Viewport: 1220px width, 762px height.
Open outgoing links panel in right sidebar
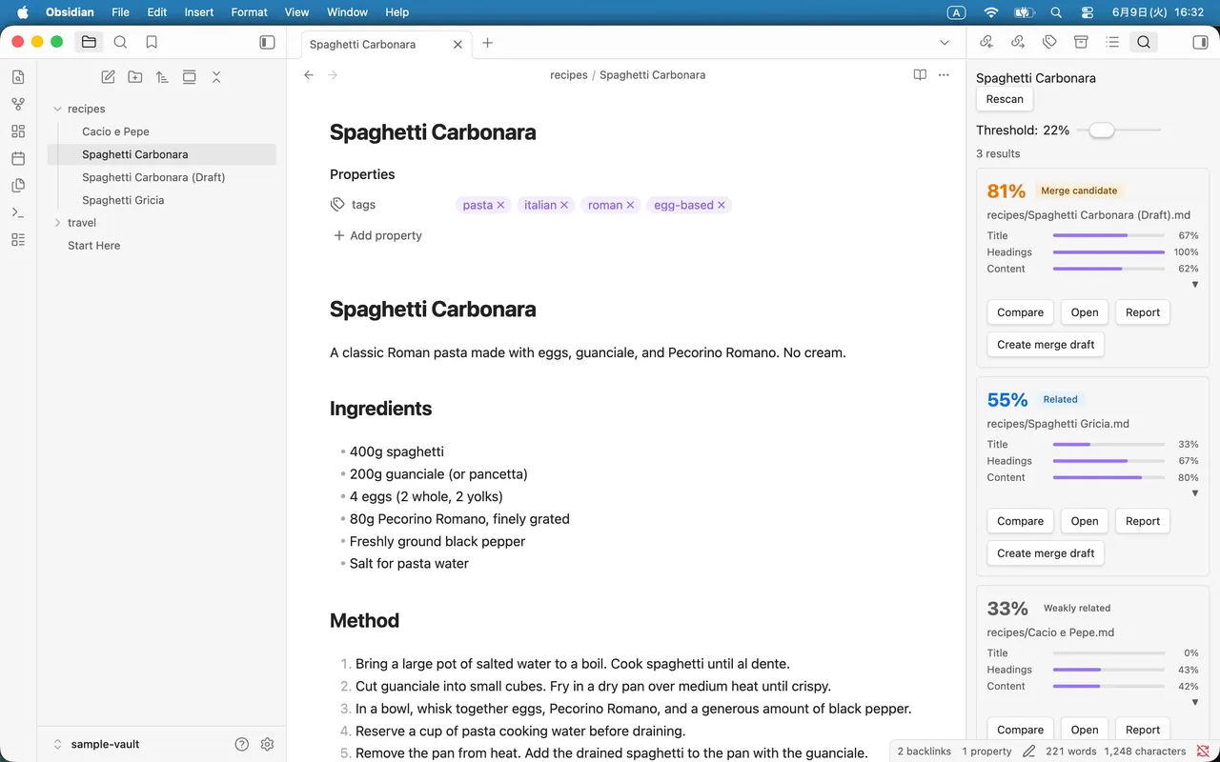(1018, 42)
